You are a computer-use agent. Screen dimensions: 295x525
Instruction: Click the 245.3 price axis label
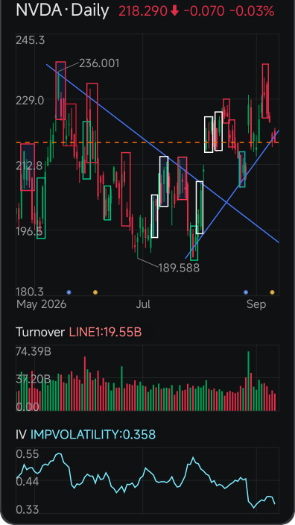(x=30, y=41)
